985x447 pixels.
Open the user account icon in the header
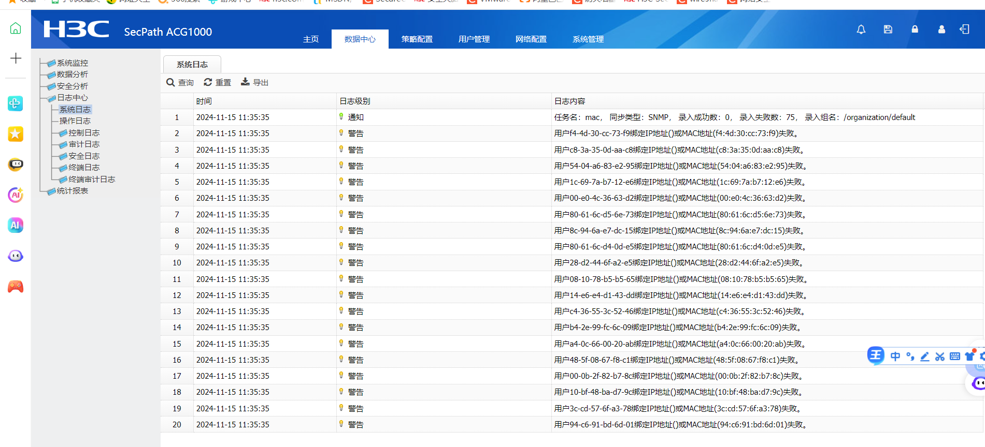pyautogui.click(x=941, y=29)
